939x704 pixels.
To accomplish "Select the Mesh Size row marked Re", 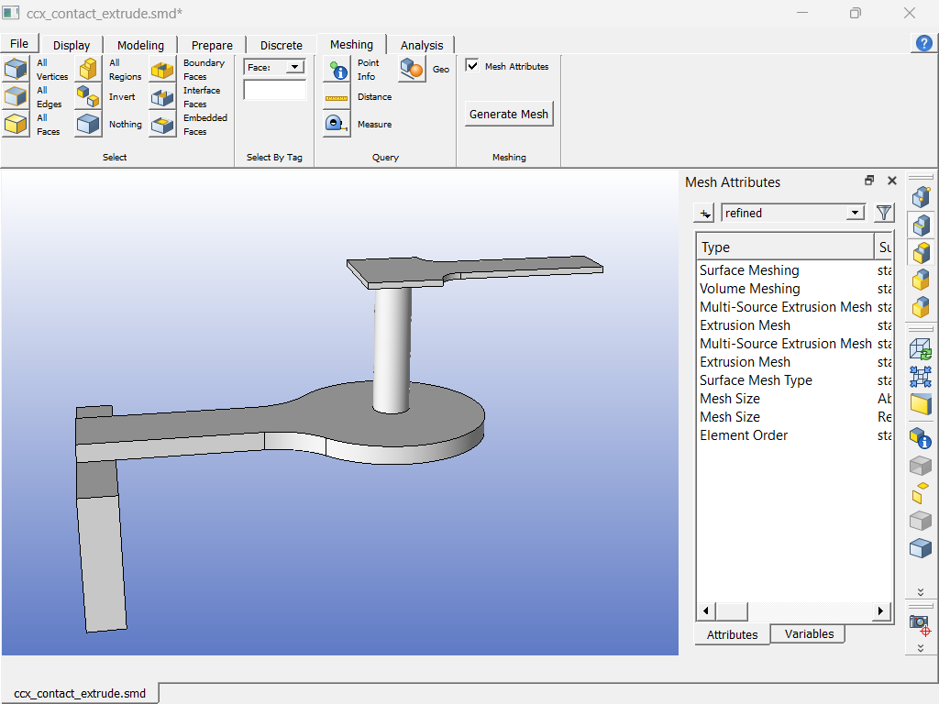I will 794,417.
